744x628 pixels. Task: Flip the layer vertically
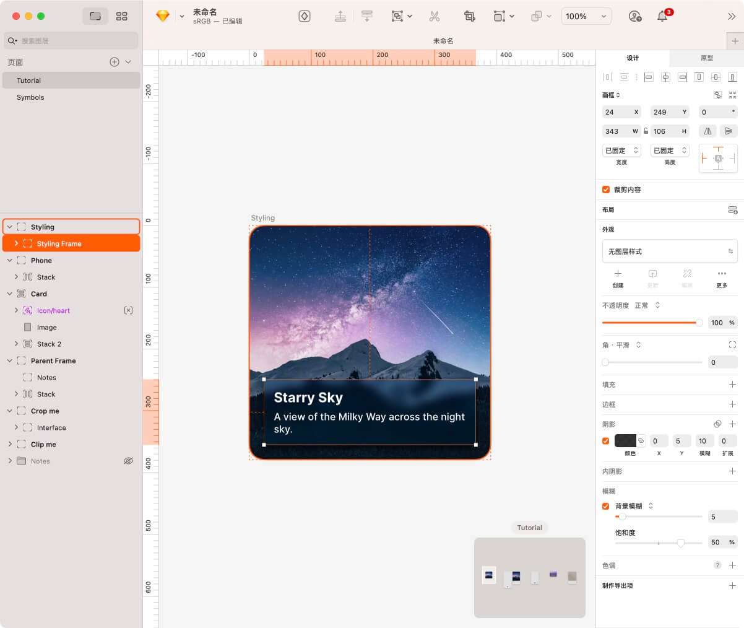[x=729, y=131]
